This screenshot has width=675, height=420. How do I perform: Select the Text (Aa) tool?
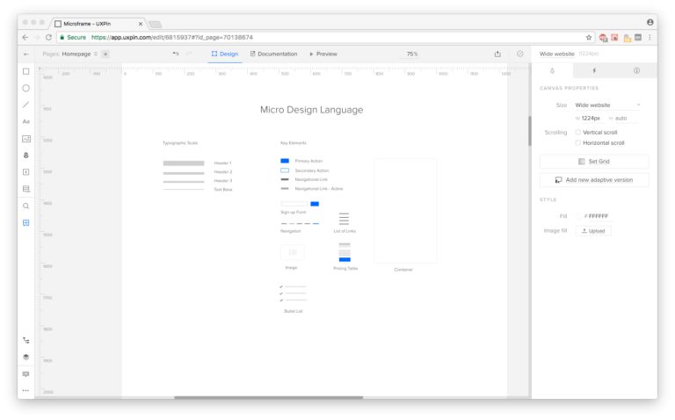25,121
